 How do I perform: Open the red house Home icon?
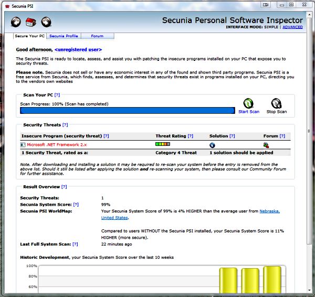click(x=31, y=22)
